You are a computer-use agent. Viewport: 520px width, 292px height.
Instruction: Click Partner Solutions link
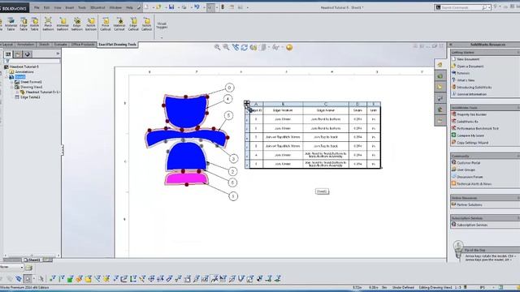(470, 205)
